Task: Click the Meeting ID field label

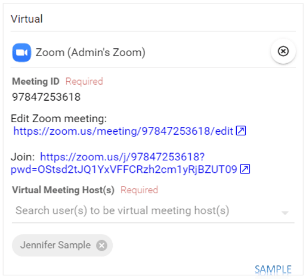Action: (36, 81)
